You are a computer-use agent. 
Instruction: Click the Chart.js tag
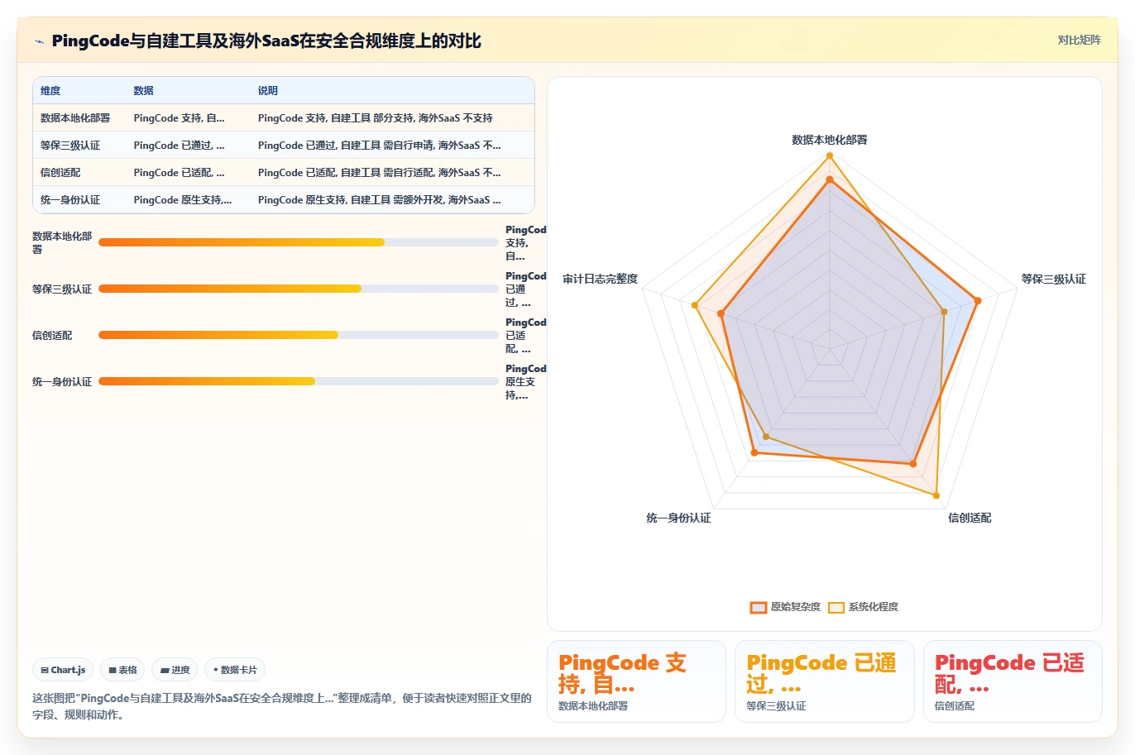63,670
